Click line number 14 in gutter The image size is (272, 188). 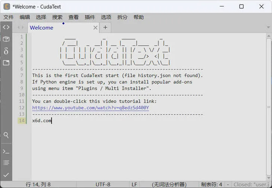coord(22,121)
